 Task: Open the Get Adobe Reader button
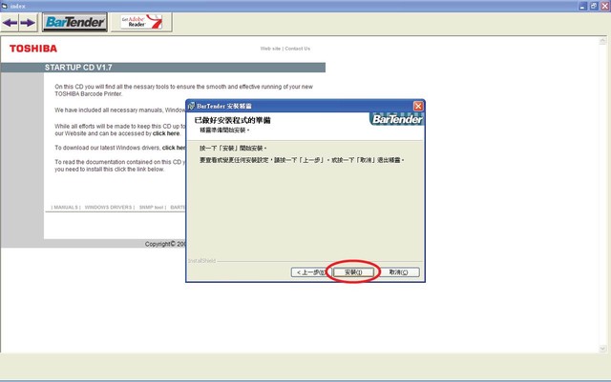pos(141,22)
